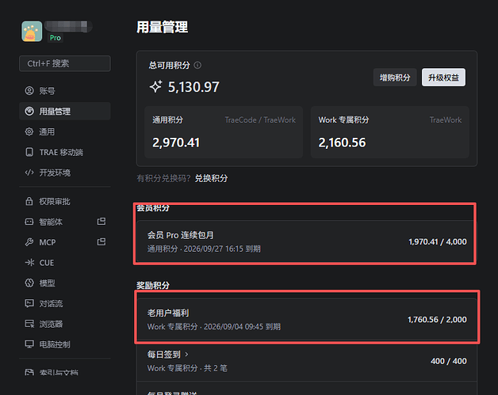The height and width of the screenshot is (395, 498).
Task: Click the 400 / 400 value
Action: tap(449, 361)
